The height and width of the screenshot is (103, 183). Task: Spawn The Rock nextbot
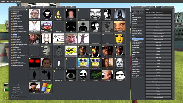coord(108,76)
